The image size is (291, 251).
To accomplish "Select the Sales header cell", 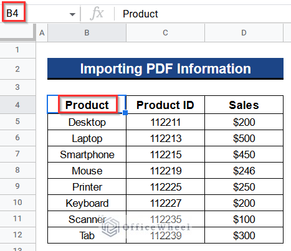I will click(x=244, y=105).
